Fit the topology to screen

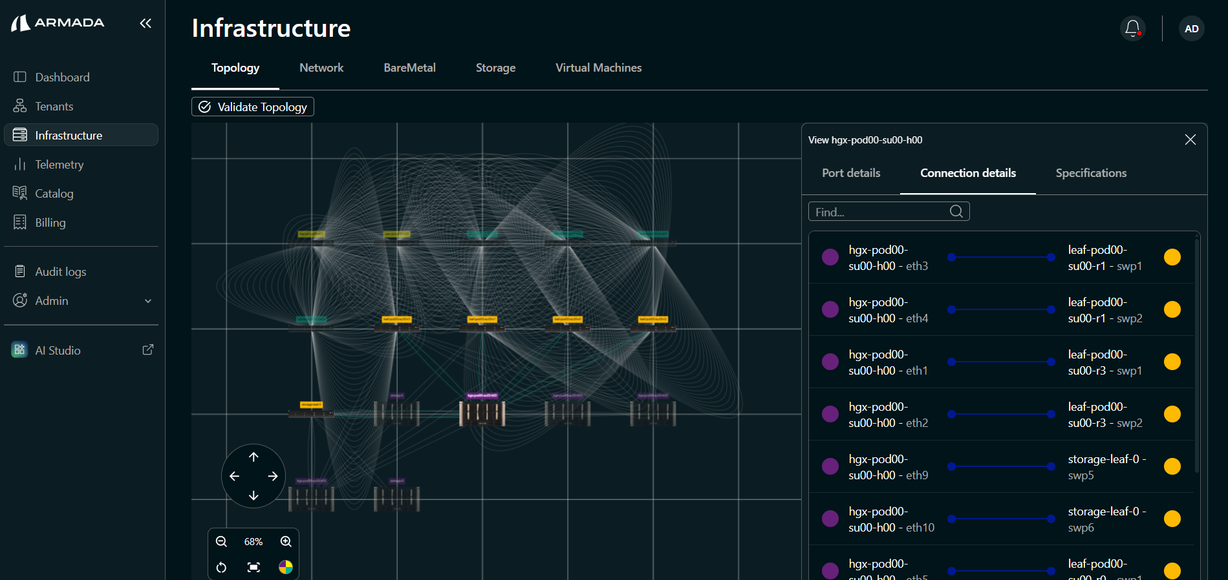253,567
